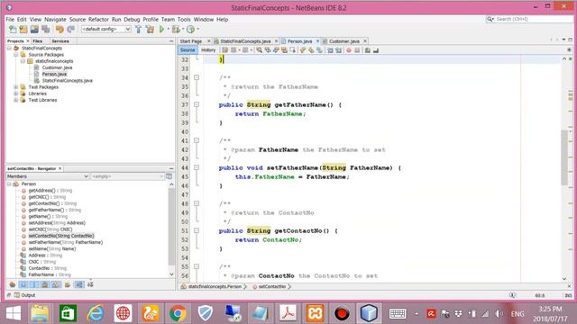
Task: Click the XAMPP icon in the taskbar
Action: pos(316,313)
